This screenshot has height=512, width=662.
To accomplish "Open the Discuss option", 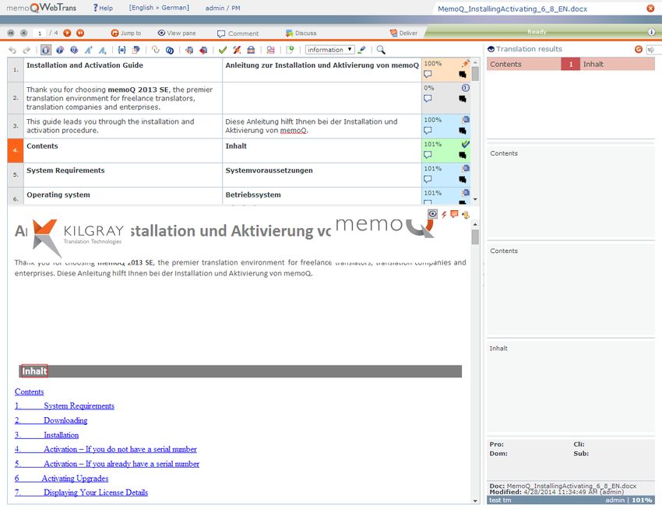I will point(301,33).
